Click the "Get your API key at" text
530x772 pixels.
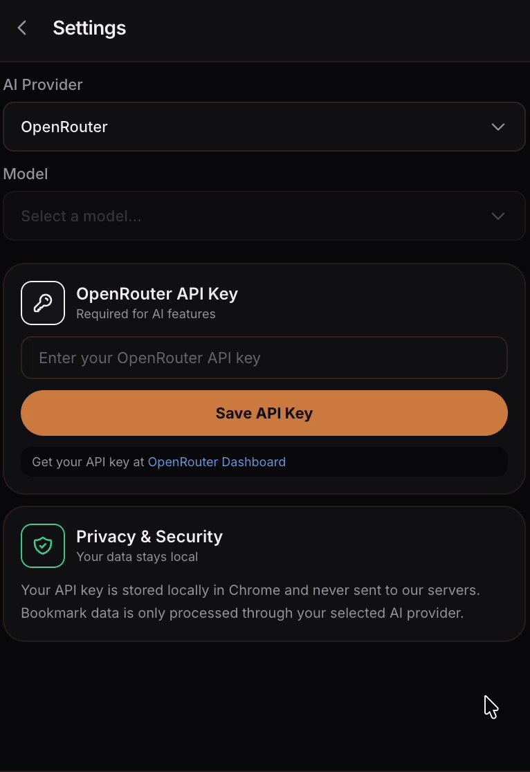point(89,462)
